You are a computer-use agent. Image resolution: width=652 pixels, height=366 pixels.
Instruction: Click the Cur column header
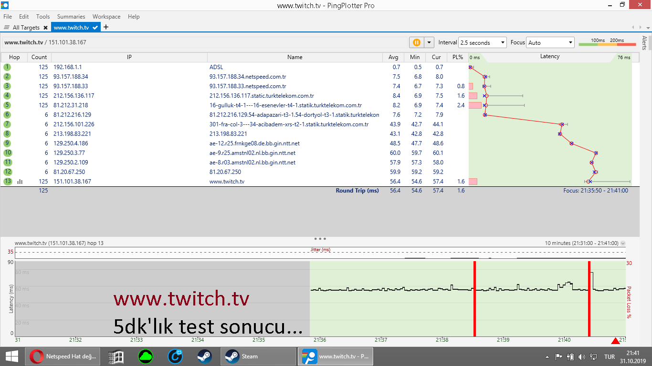click(436, 57)
